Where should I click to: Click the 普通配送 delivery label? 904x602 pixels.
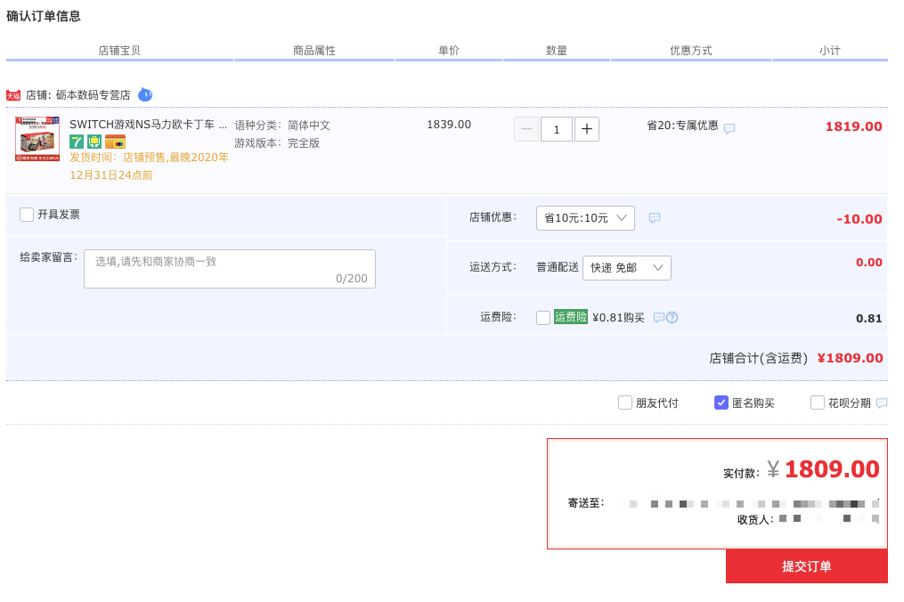click(x=558, y=267)
